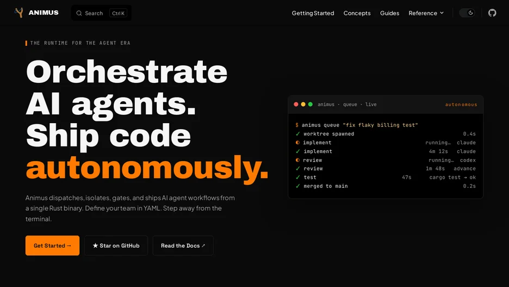The height and width of the screenshot is (287, 509).
Task: Click the chevron next to Reference
Action: tap(442, 13)
